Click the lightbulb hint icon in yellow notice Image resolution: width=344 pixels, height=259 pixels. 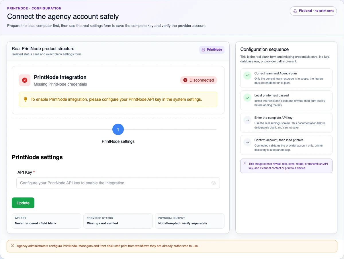(25, 99)
